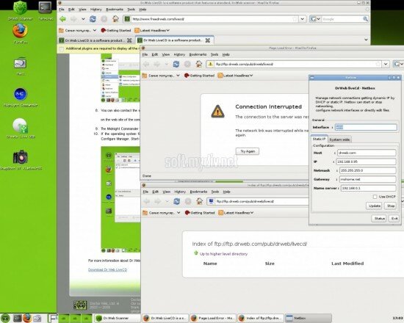Close the second DrWeb LiveCD tab
The width and height of the screenshot is (404, 323).
207,40
